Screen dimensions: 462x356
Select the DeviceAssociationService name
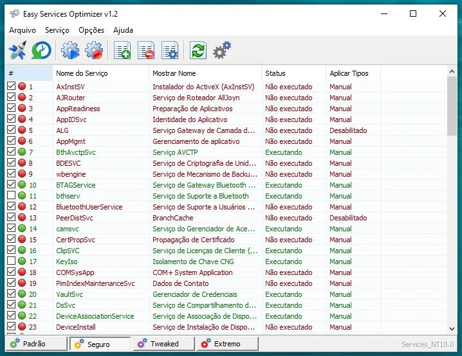[95, 316]
